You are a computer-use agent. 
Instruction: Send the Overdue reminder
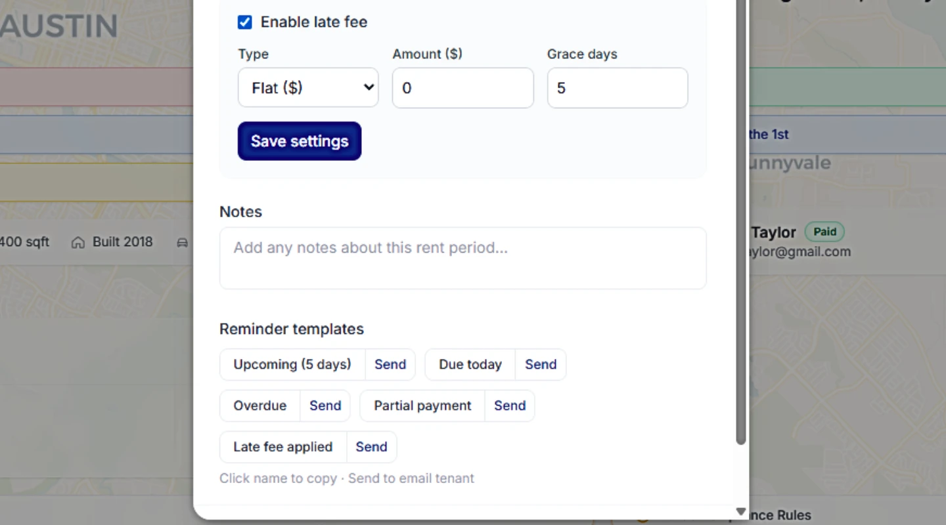point(325,406)
